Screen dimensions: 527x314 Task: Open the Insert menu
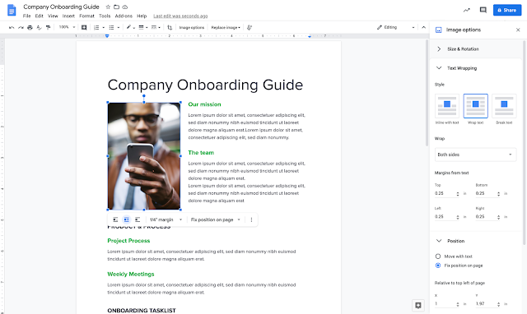68,16
